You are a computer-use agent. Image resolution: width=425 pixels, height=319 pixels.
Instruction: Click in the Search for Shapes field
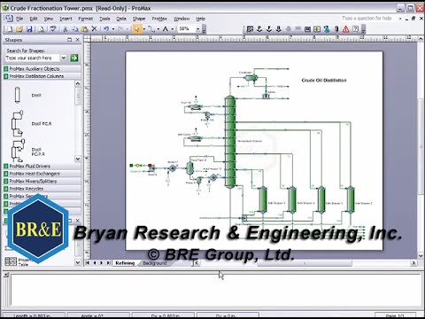[32, 58]
